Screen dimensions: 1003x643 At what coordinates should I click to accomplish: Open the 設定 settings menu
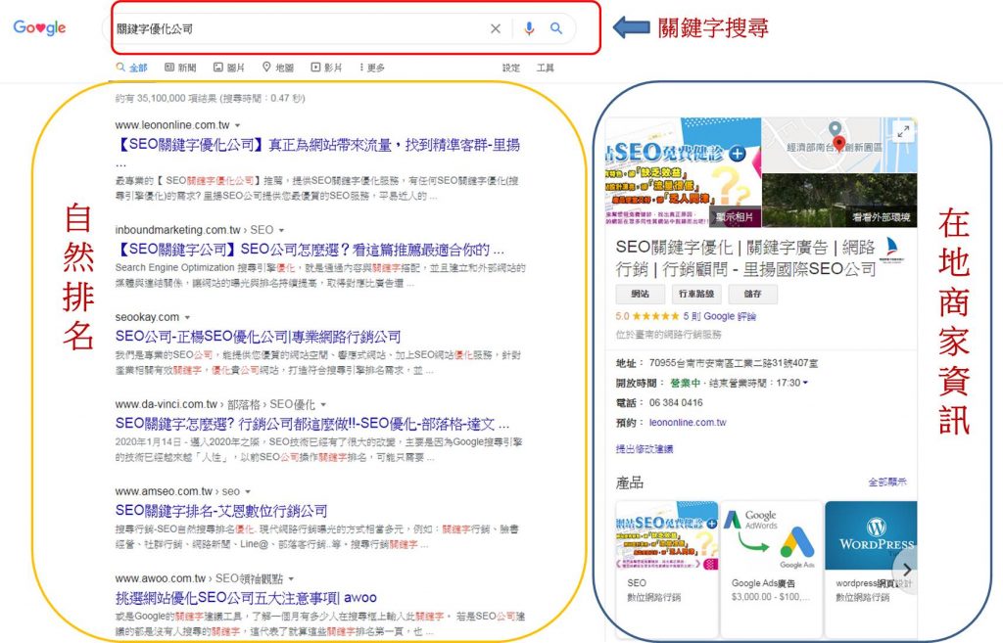point(510,67)
